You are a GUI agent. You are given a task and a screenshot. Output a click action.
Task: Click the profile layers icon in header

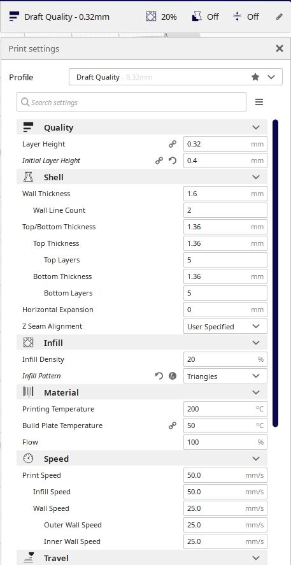15,17
